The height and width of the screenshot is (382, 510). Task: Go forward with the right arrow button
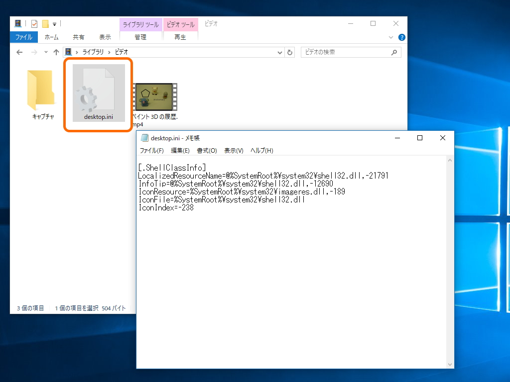[x=34, y=52]
